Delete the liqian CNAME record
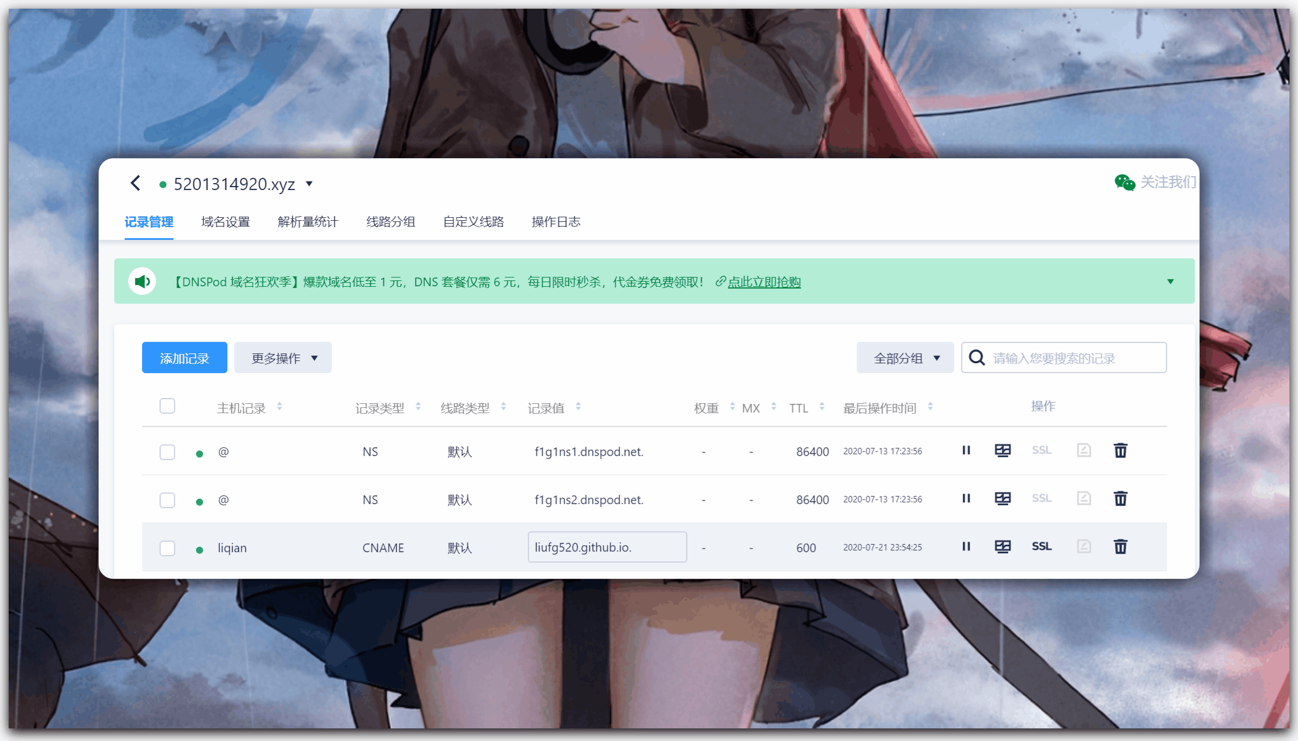The height and width of the screenshot is (741, 1298). [1121, 546]
